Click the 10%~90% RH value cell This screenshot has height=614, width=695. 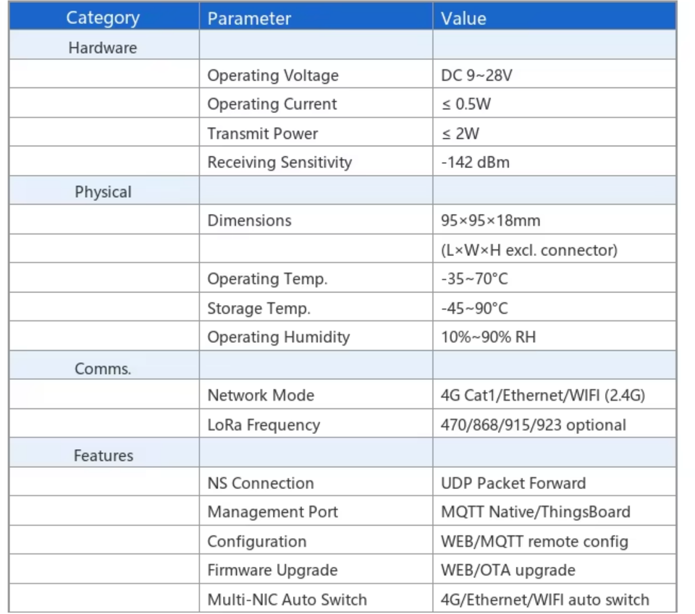point(555,336)
